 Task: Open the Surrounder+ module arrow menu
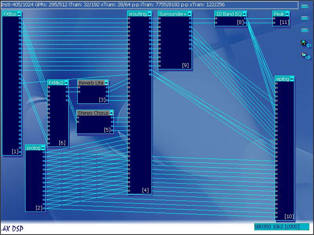[x=190, y=14]
